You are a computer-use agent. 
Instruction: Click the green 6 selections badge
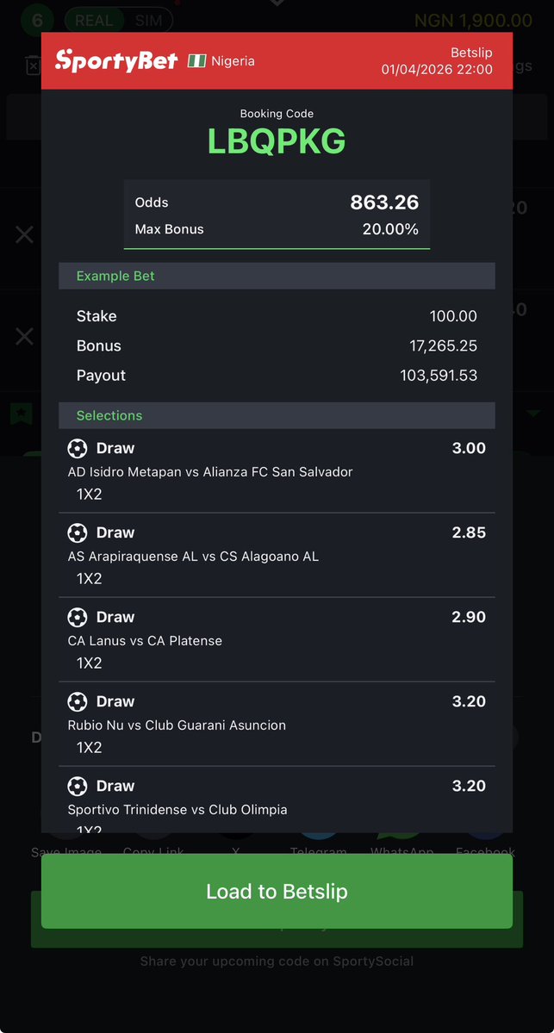37,21
